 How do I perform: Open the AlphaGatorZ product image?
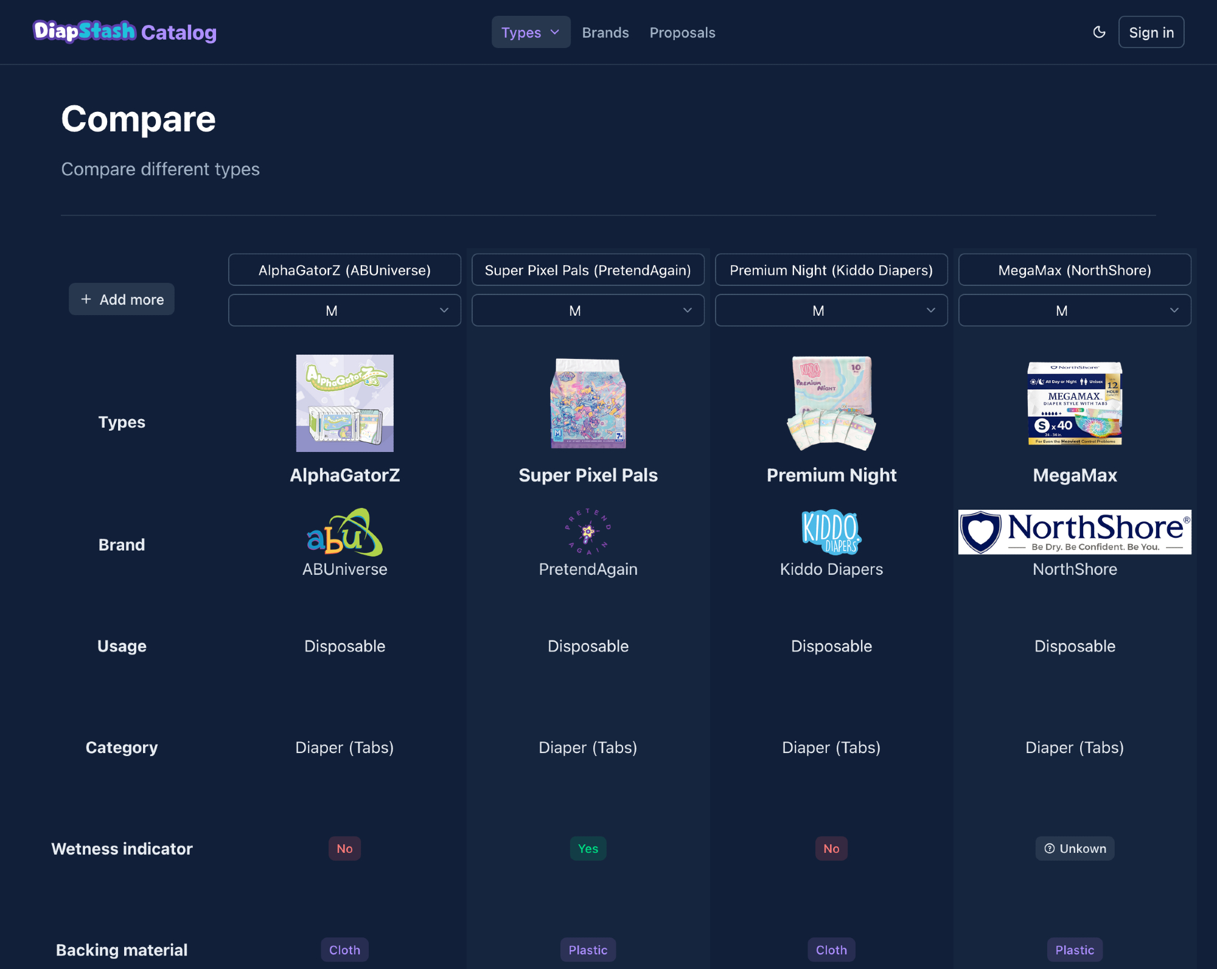tap(344, 403)
